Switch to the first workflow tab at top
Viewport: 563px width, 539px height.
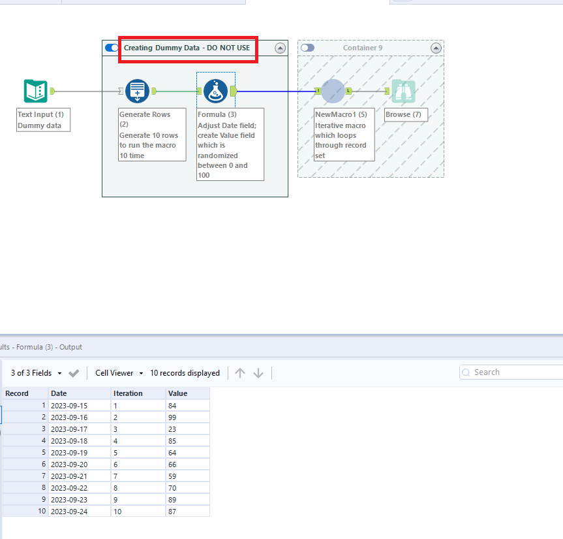pos(29,3)
